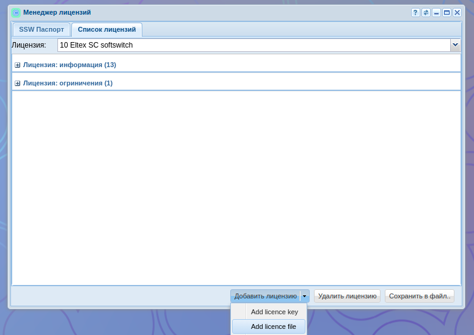Maximize the Менеджер лицензий window
This screenshot has height=335, width=474.
pos(447,12)
